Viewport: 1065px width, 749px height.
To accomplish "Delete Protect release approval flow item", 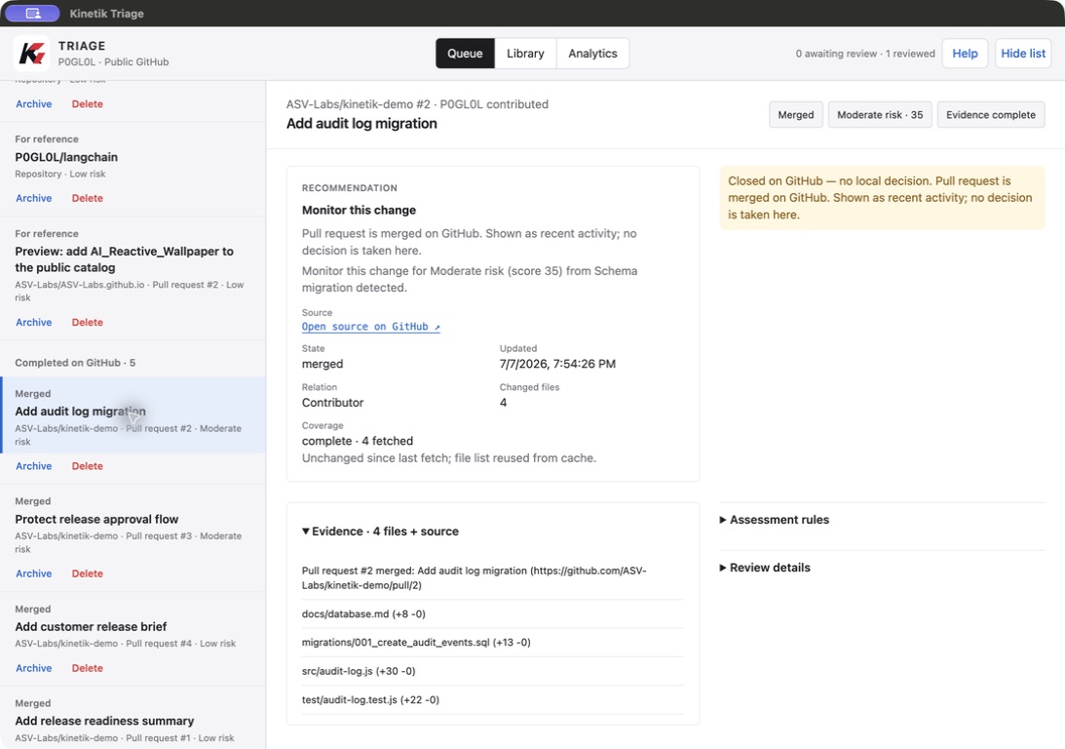I will pos(88,572).
